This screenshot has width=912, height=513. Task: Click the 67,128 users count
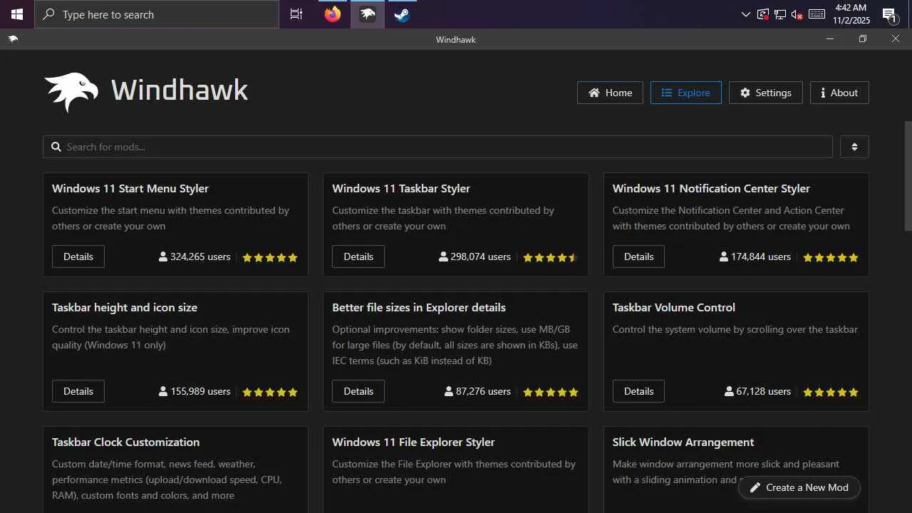click(x=758, y=391)
